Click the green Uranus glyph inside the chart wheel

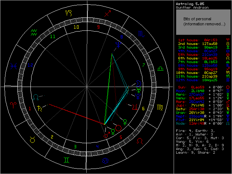coord(139,89)
